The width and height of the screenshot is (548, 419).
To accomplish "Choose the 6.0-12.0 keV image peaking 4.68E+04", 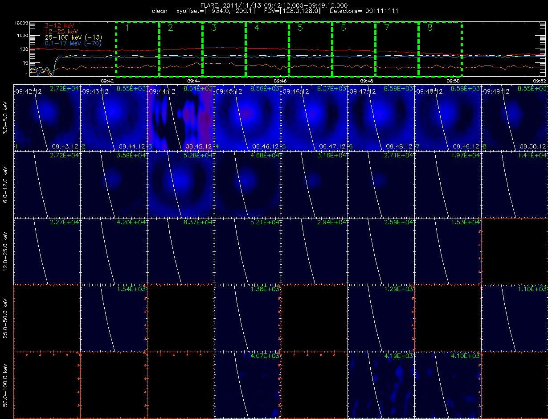I will [x=247, y=184].
